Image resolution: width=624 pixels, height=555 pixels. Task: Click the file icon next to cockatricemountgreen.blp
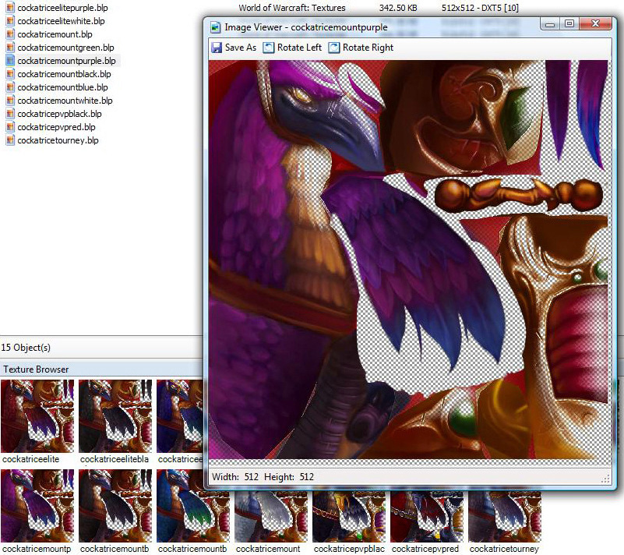coord(10,48)
